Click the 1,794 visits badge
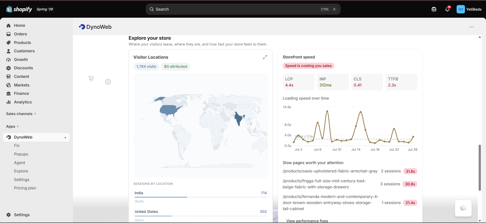This screenshot has height=223, width=486. (146, 66)
